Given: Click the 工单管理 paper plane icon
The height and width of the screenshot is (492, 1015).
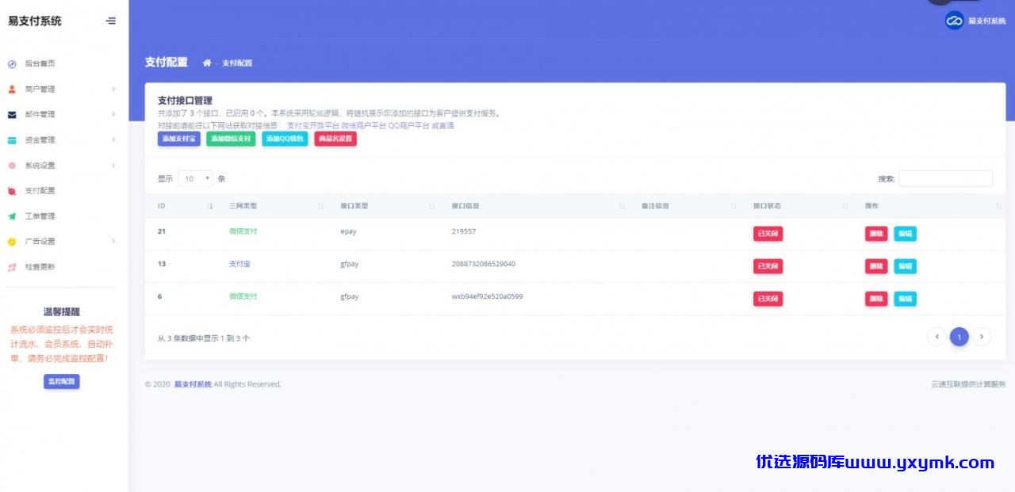Looking at the screenshot, I should tap(12, 216).
